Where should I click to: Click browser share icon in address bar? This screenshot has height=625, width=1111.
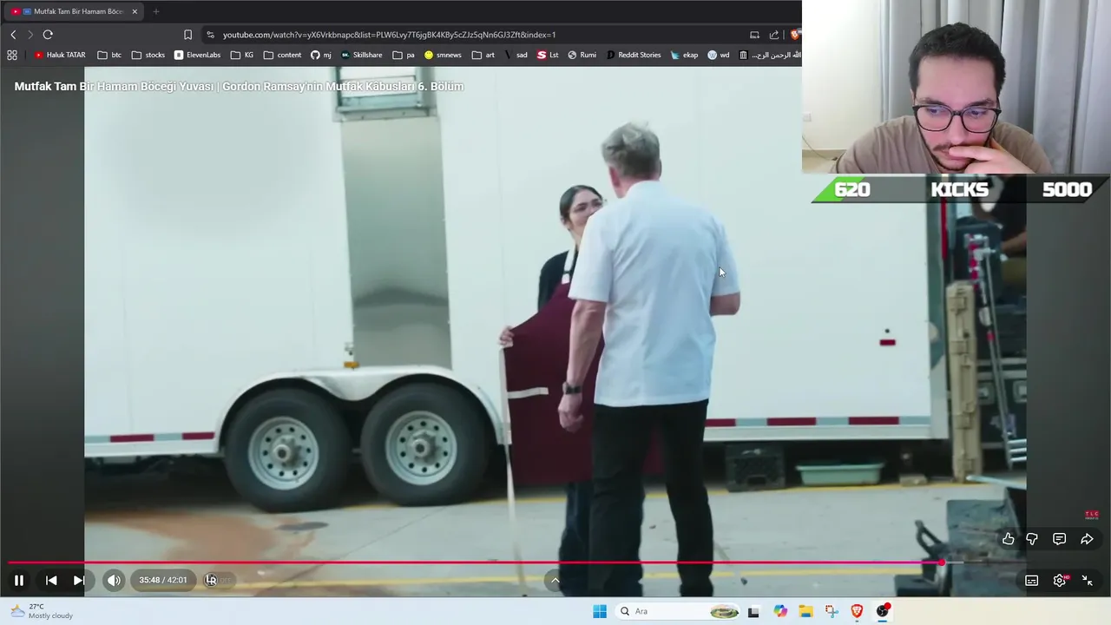[774, 35]
